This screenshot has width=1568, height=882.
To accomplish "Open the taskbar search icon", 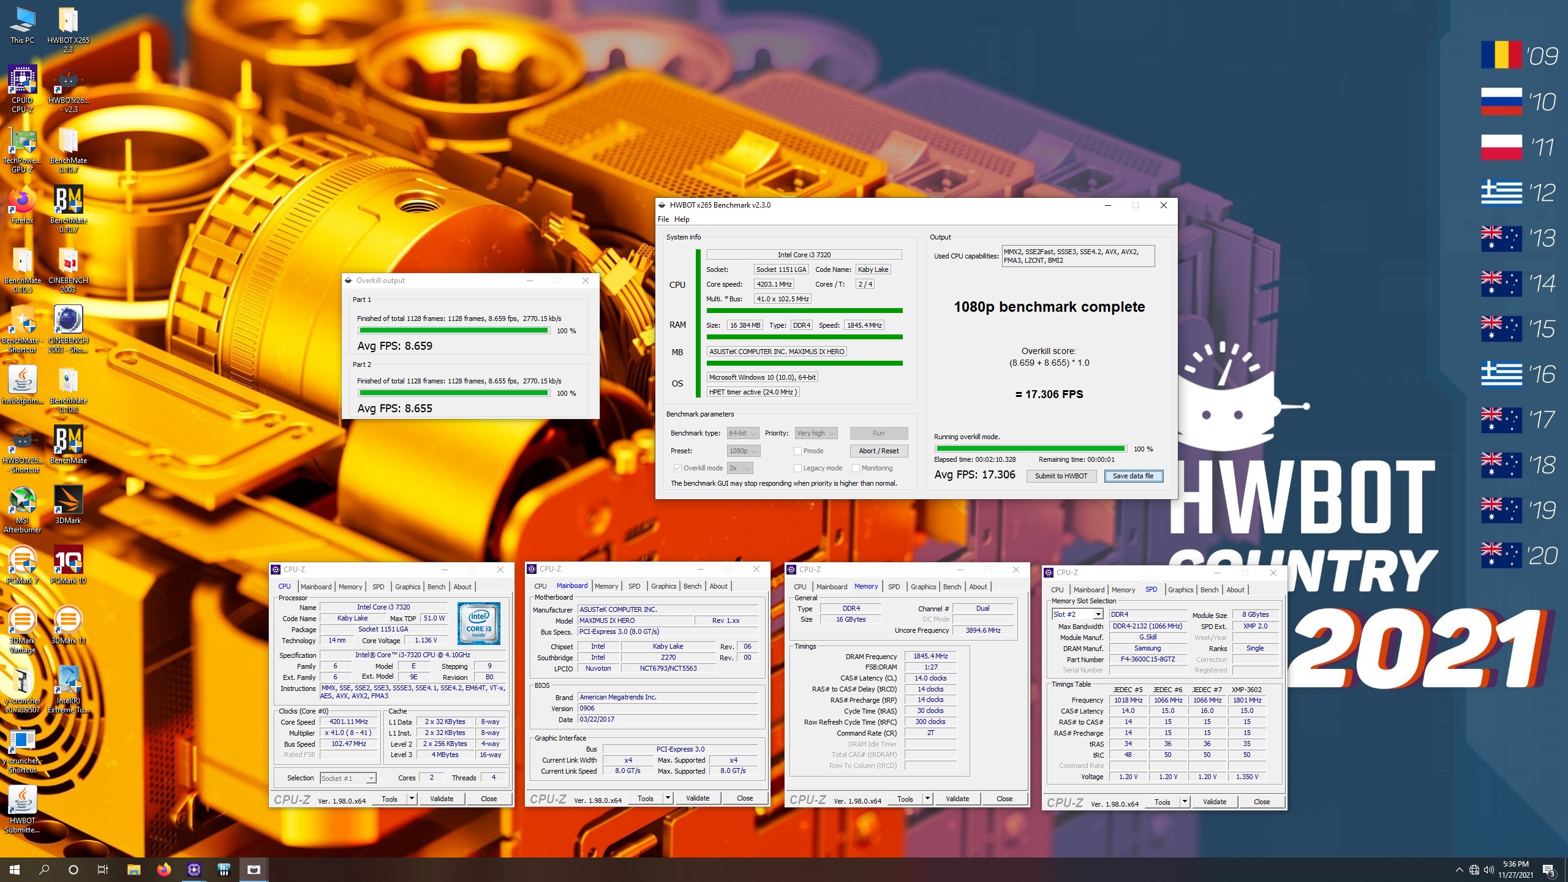I will (x=44, y=869).
